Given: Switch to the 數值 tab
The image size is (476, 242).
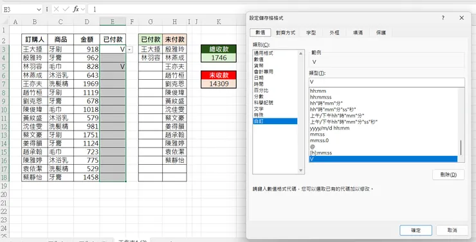Looking at the screenshot, I should (260, 32).
